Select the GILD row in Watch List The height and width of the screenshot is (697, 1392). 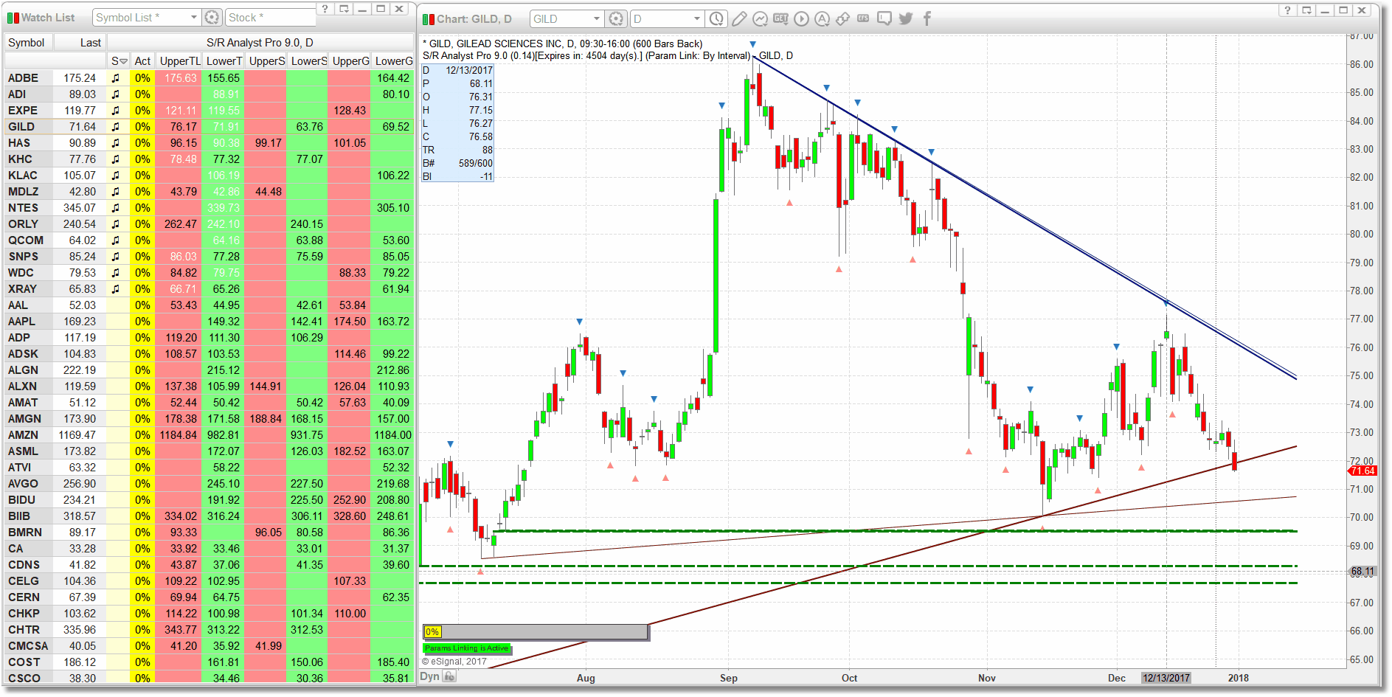[x=210, y=126]
